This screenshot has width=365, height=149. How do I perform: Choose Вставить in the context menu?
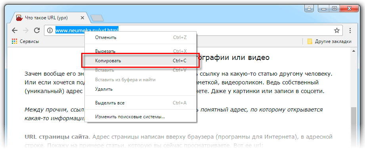coord(141,70)
